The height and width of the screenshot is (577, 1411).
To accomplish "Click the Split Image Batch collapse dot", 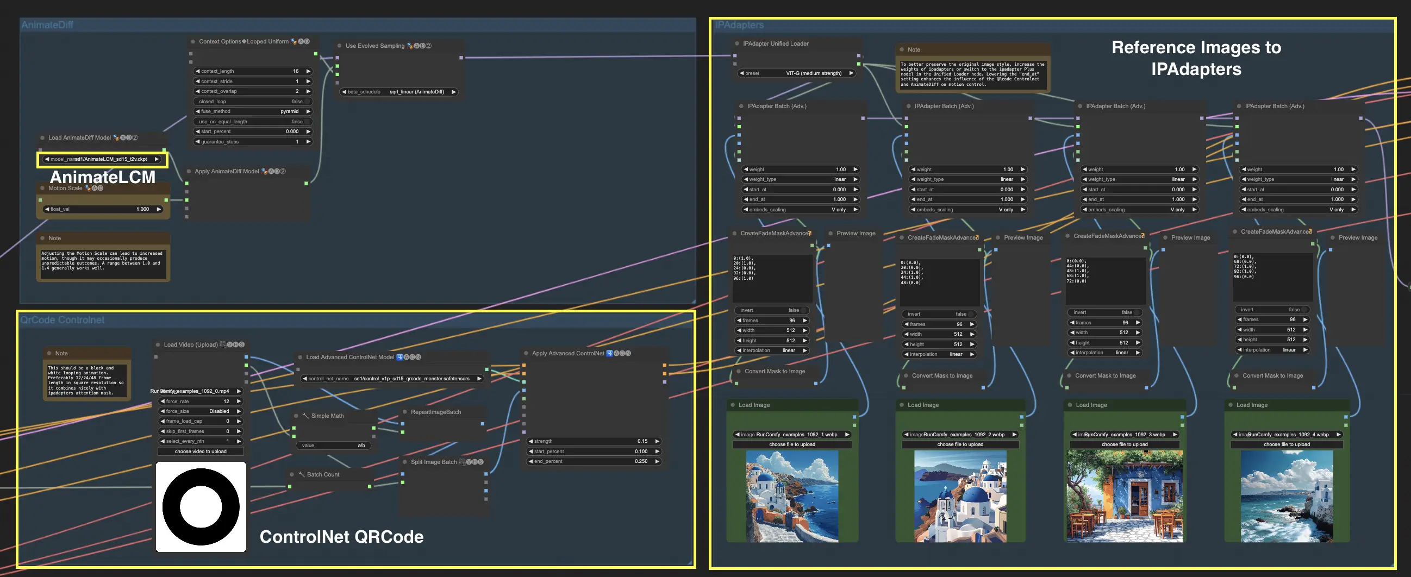I will (405, 462).
